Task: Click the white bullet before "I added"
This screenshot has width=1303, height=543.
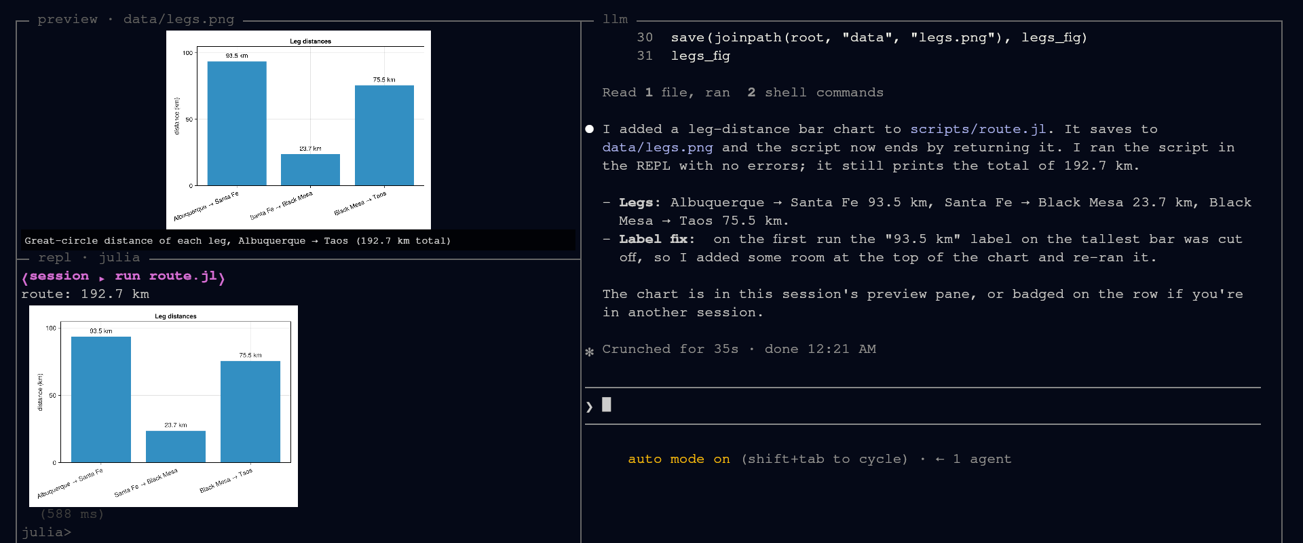Action: [x=589, y=129]
